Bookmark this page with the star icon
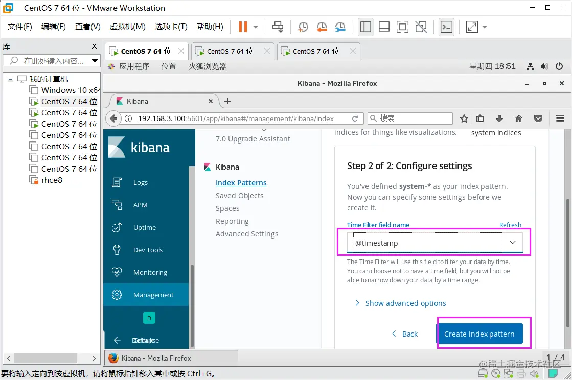Viewport: 572px width, 380px height. 464,118
